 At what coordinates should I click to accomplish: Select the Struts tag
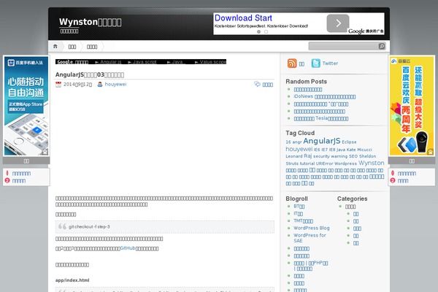(292, 164)
